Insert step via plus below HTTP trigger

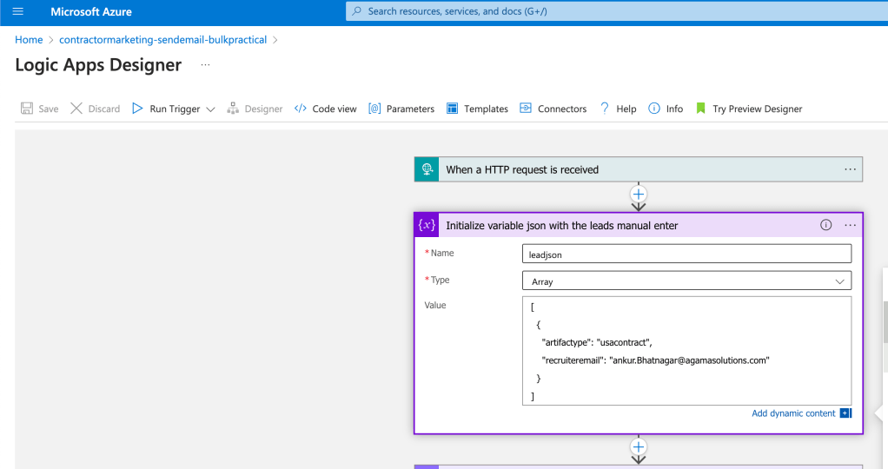pyautogui.click(x=639, y=195)
